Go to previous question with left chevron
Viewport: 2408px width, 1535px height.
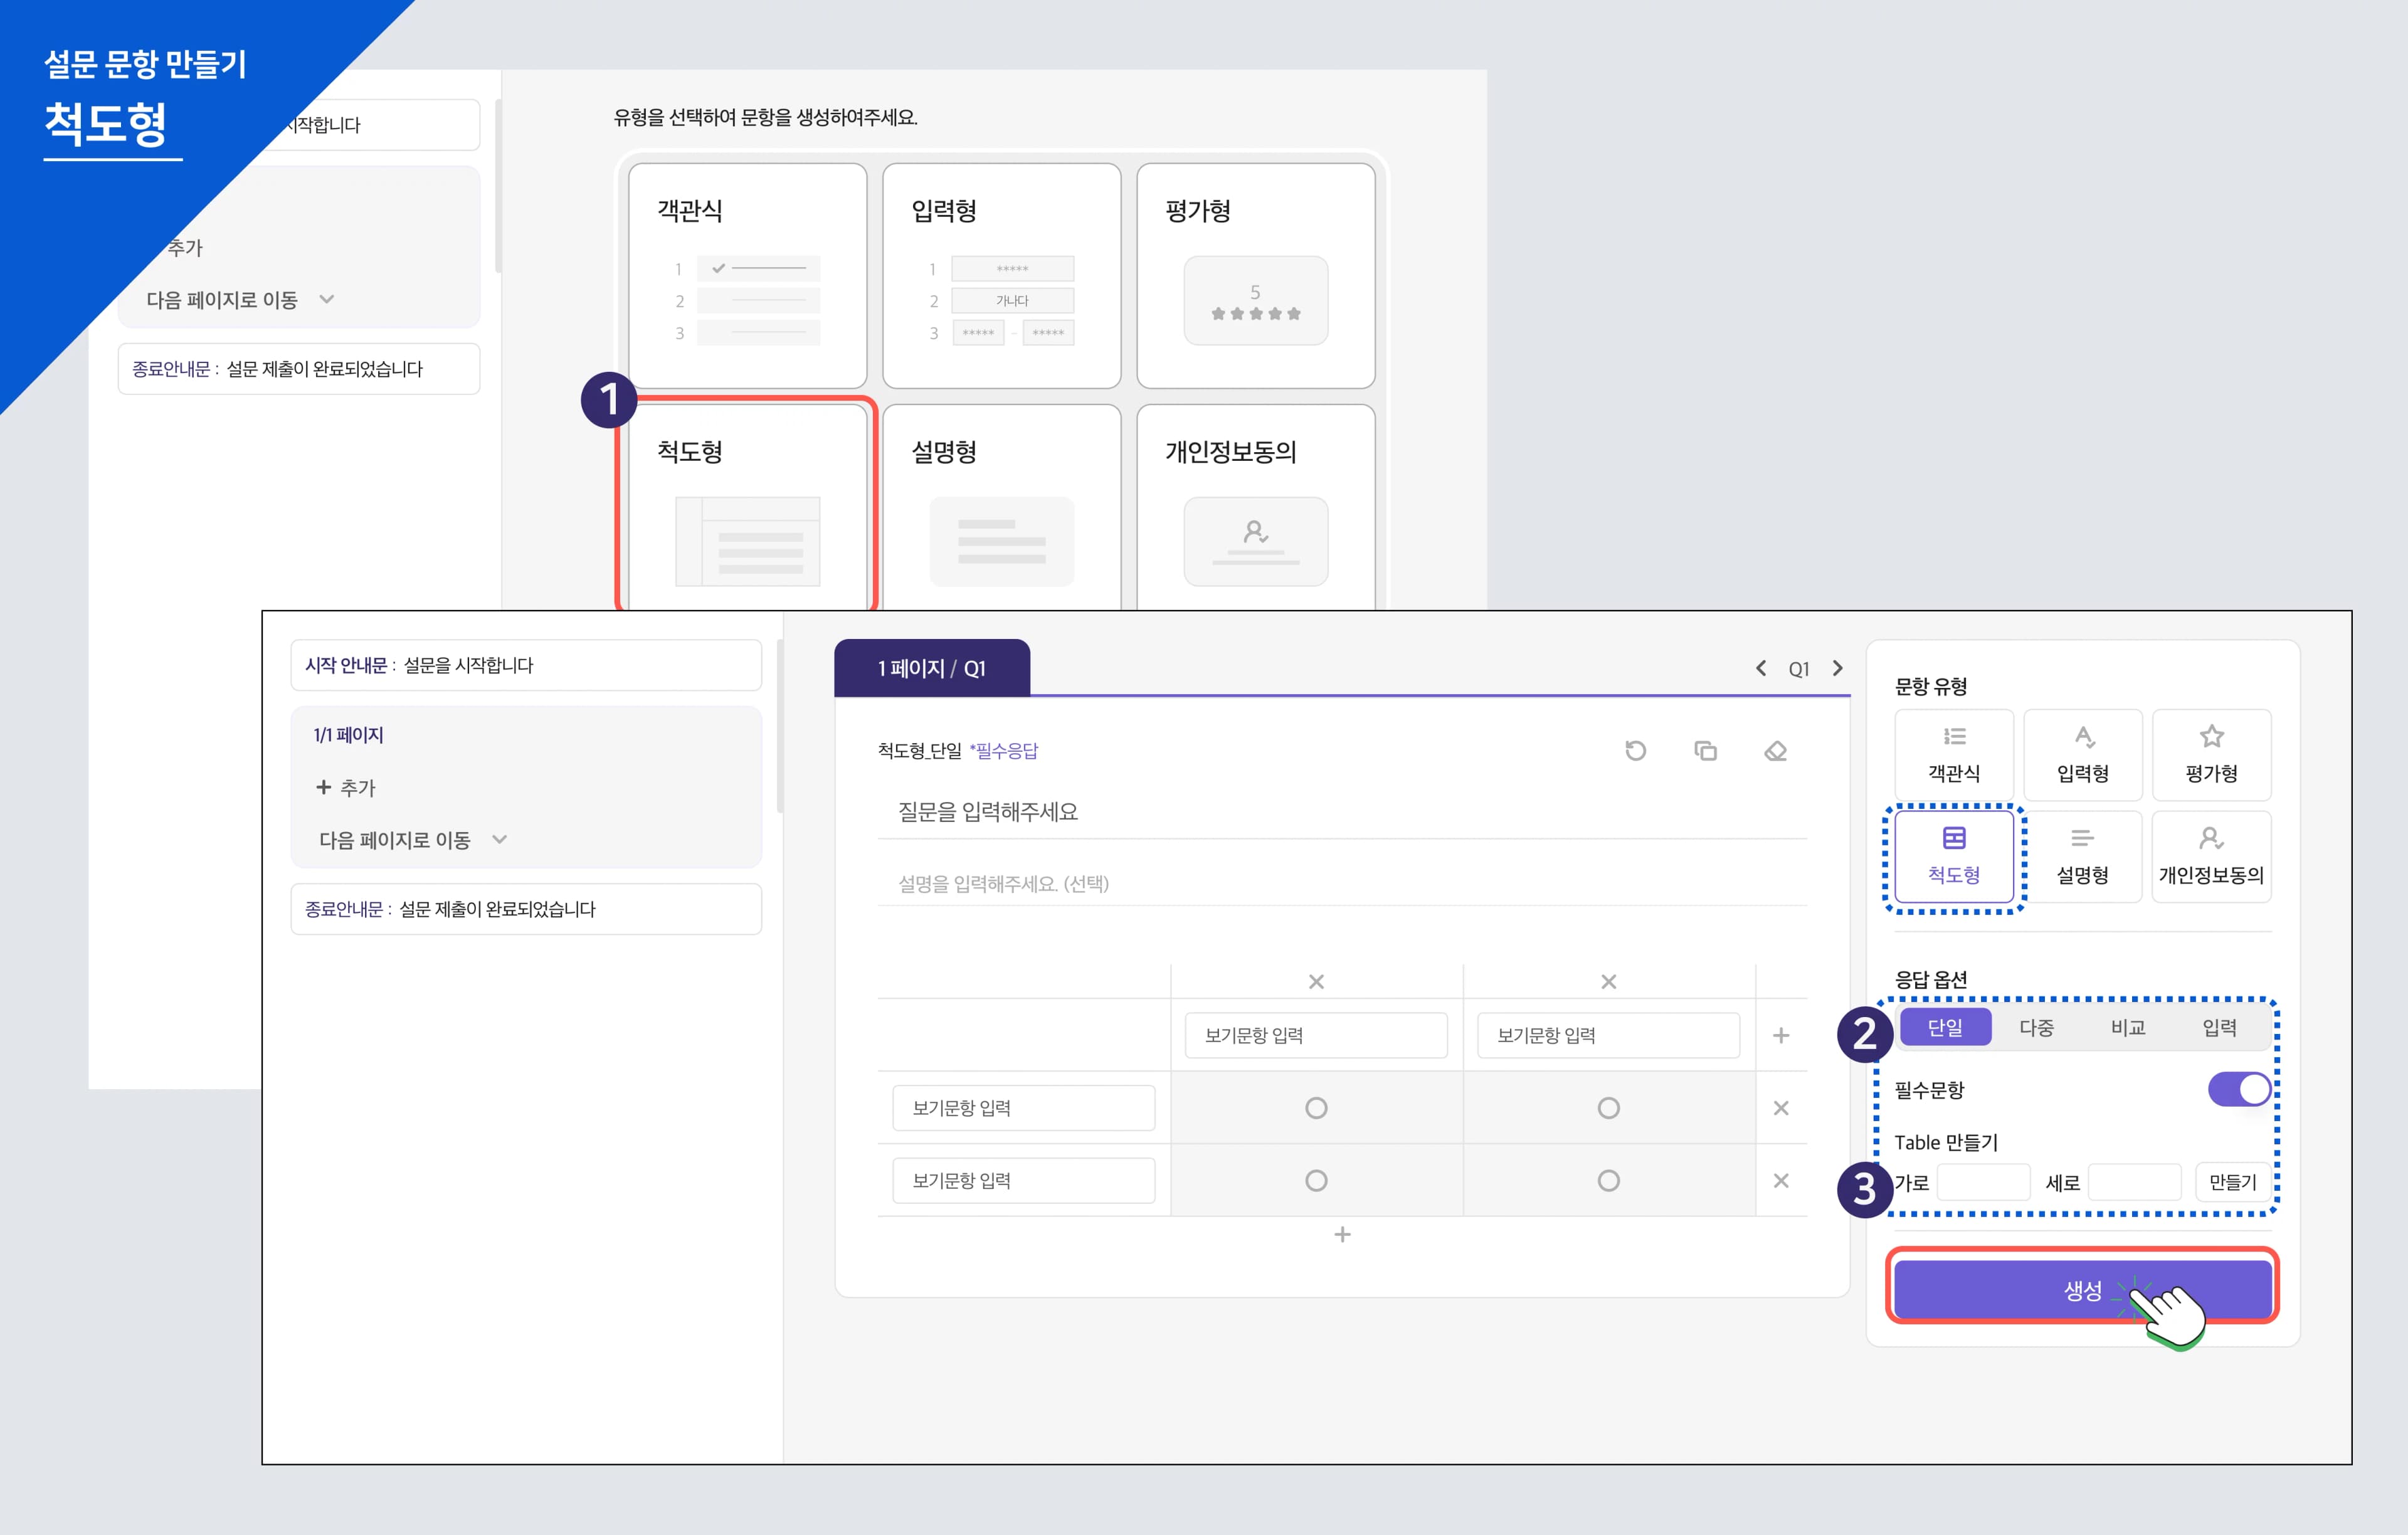coord(1761,668)
